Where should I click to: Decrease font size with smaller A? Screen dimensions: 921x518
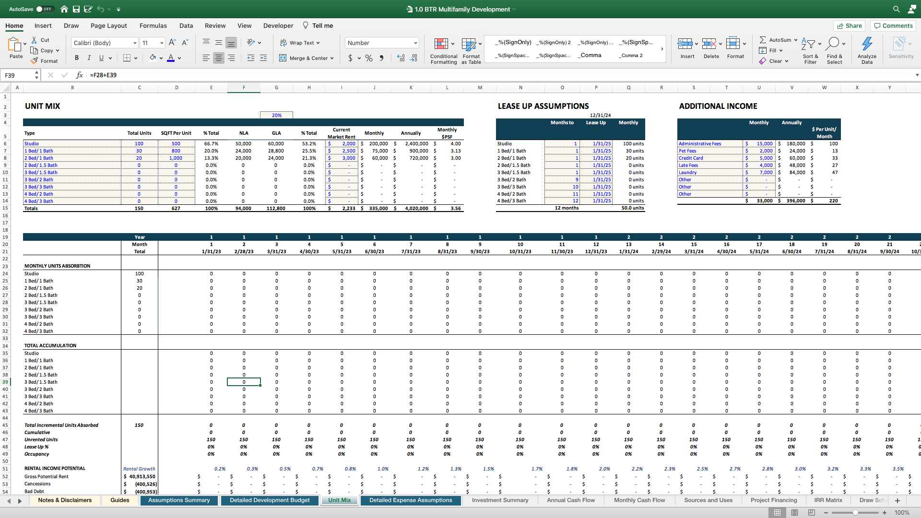(x=185, y=43)
